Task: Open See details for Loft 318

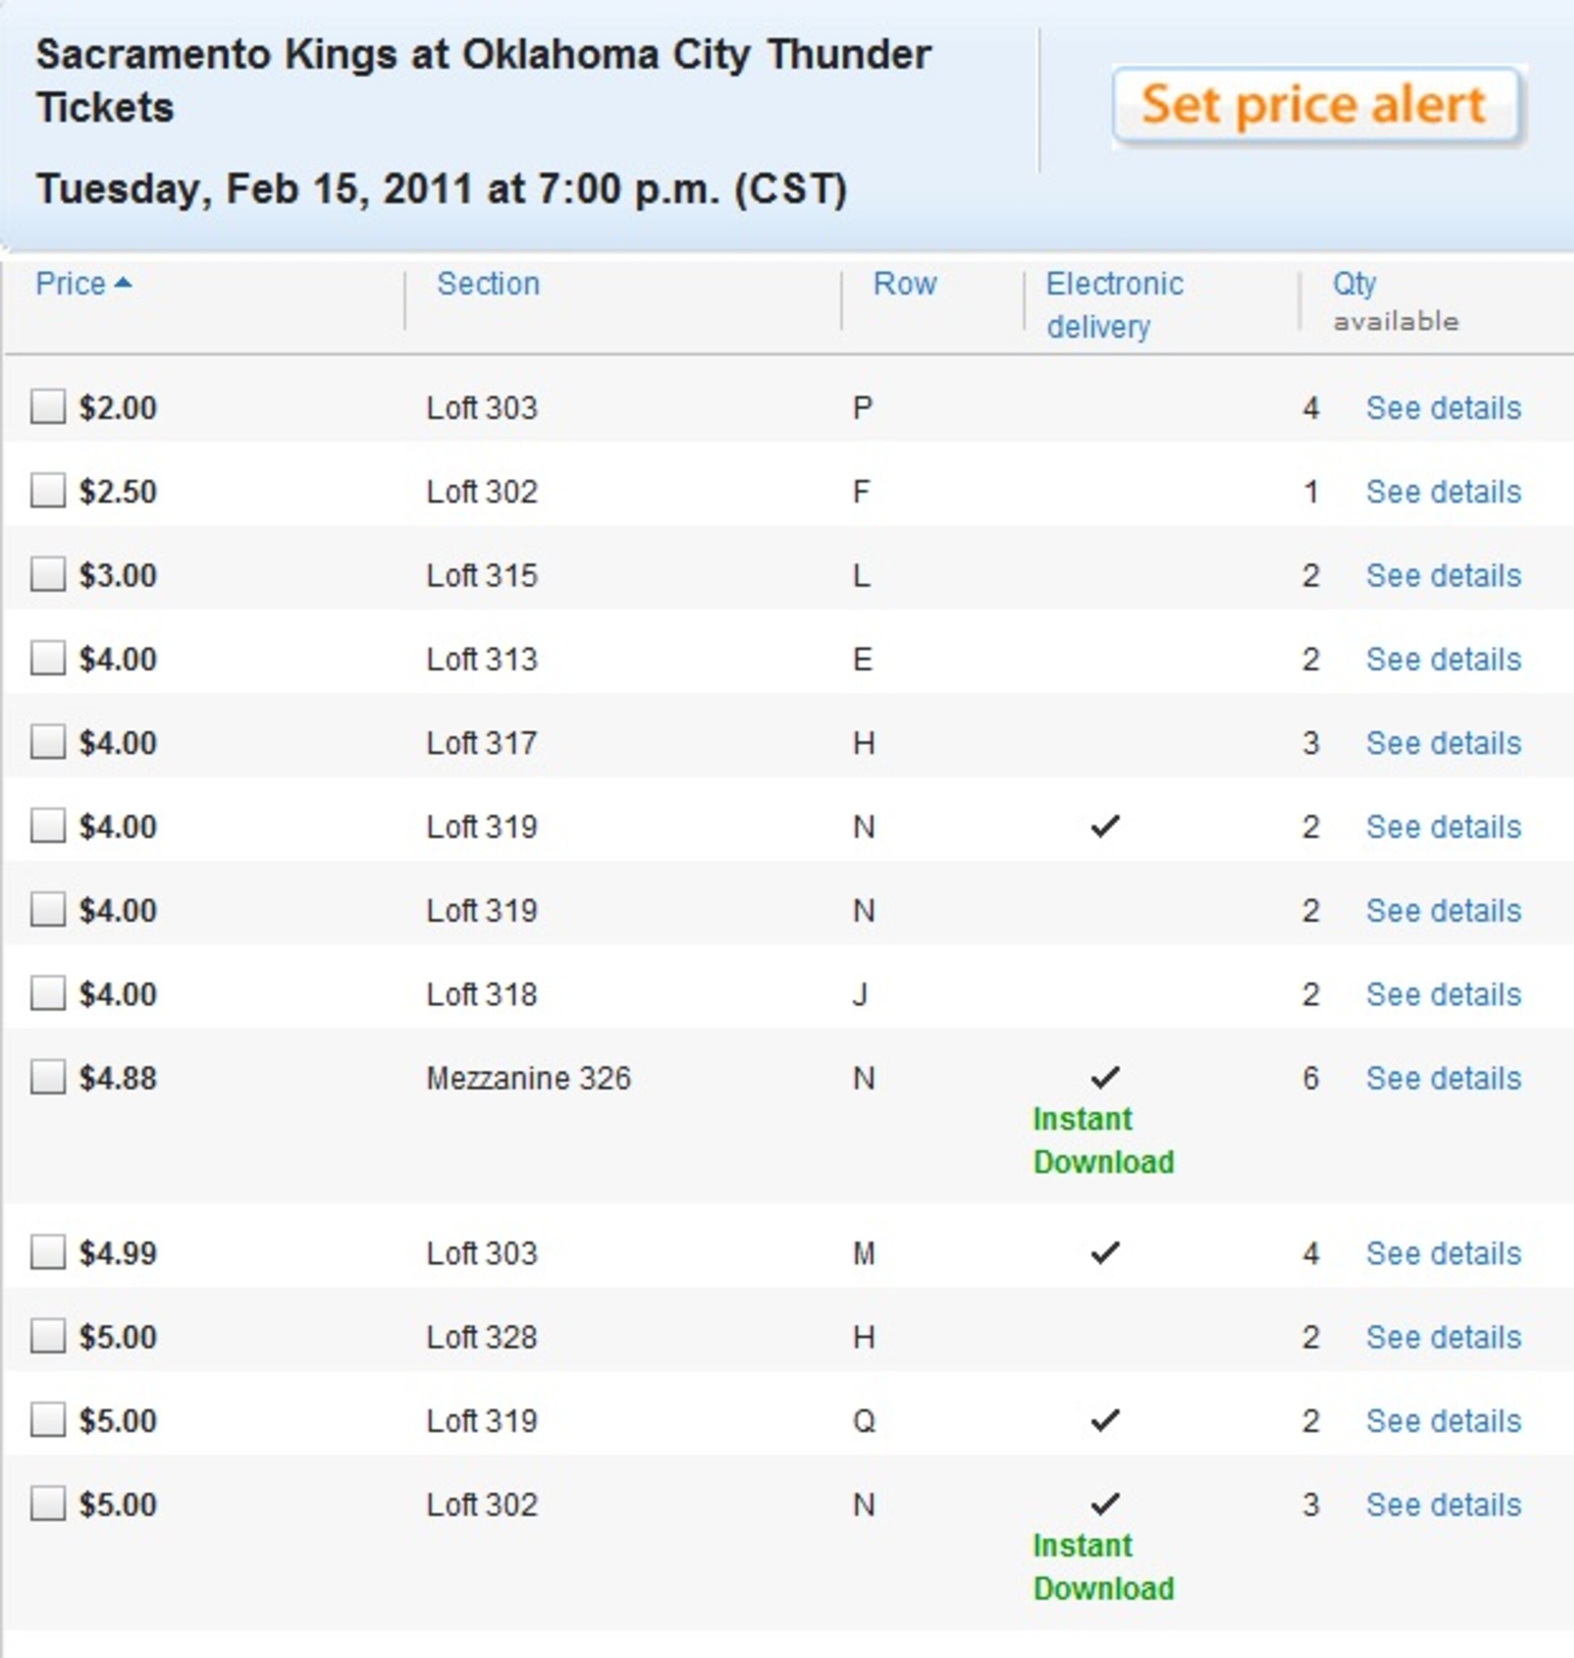Action: 1443,994
